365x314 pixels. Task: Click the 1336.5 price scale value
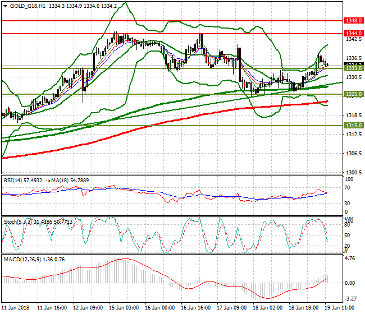354,58
